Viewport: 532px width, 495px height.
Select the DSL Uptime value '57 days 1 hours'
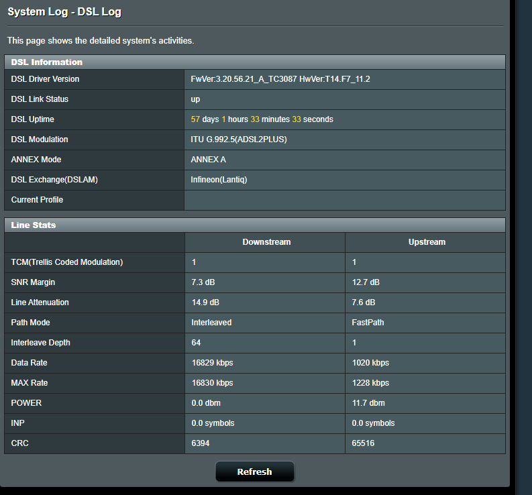219,119
